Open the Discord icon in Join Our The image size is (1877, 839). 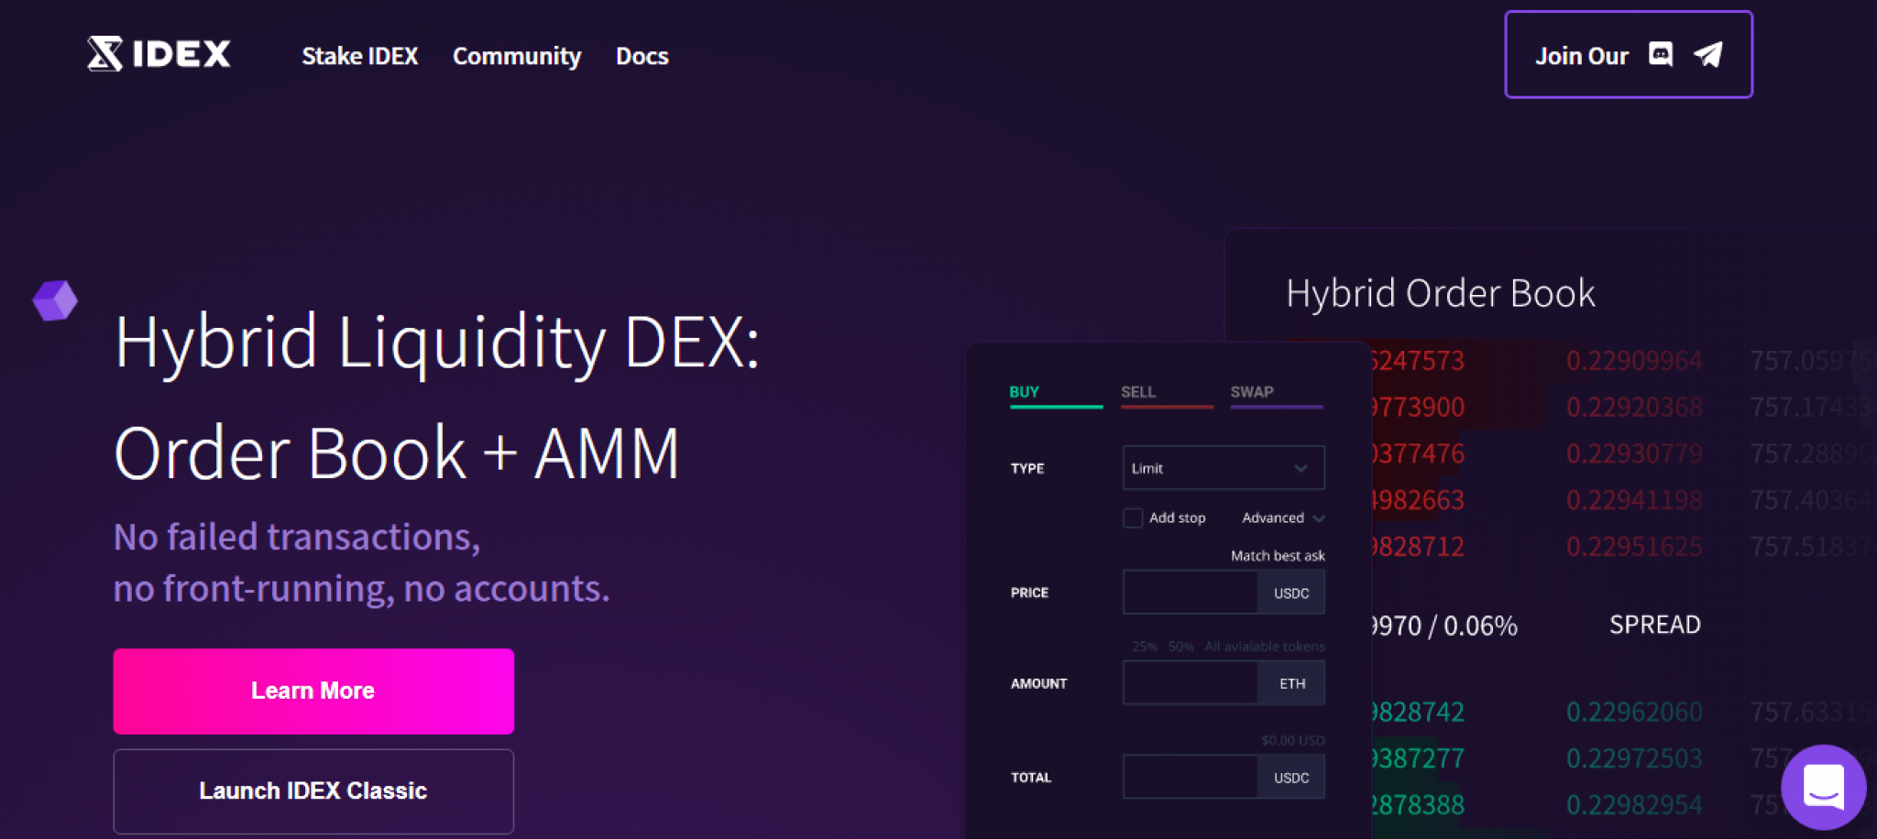(x=1660, y=55)
